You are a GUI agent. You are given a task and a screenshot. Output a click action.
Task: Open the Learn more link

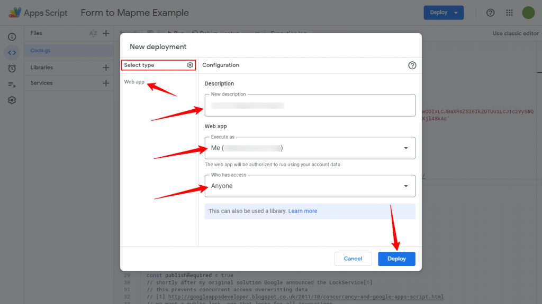pos(302,211)
